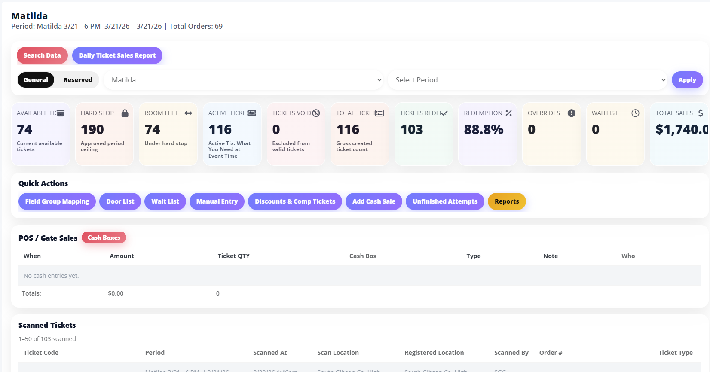Click the '$0.00' totals amount

(116, 293)
